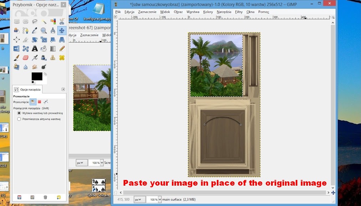Select the Smudge tool
The height and width of the screenshot is (206, 361).
35,67
